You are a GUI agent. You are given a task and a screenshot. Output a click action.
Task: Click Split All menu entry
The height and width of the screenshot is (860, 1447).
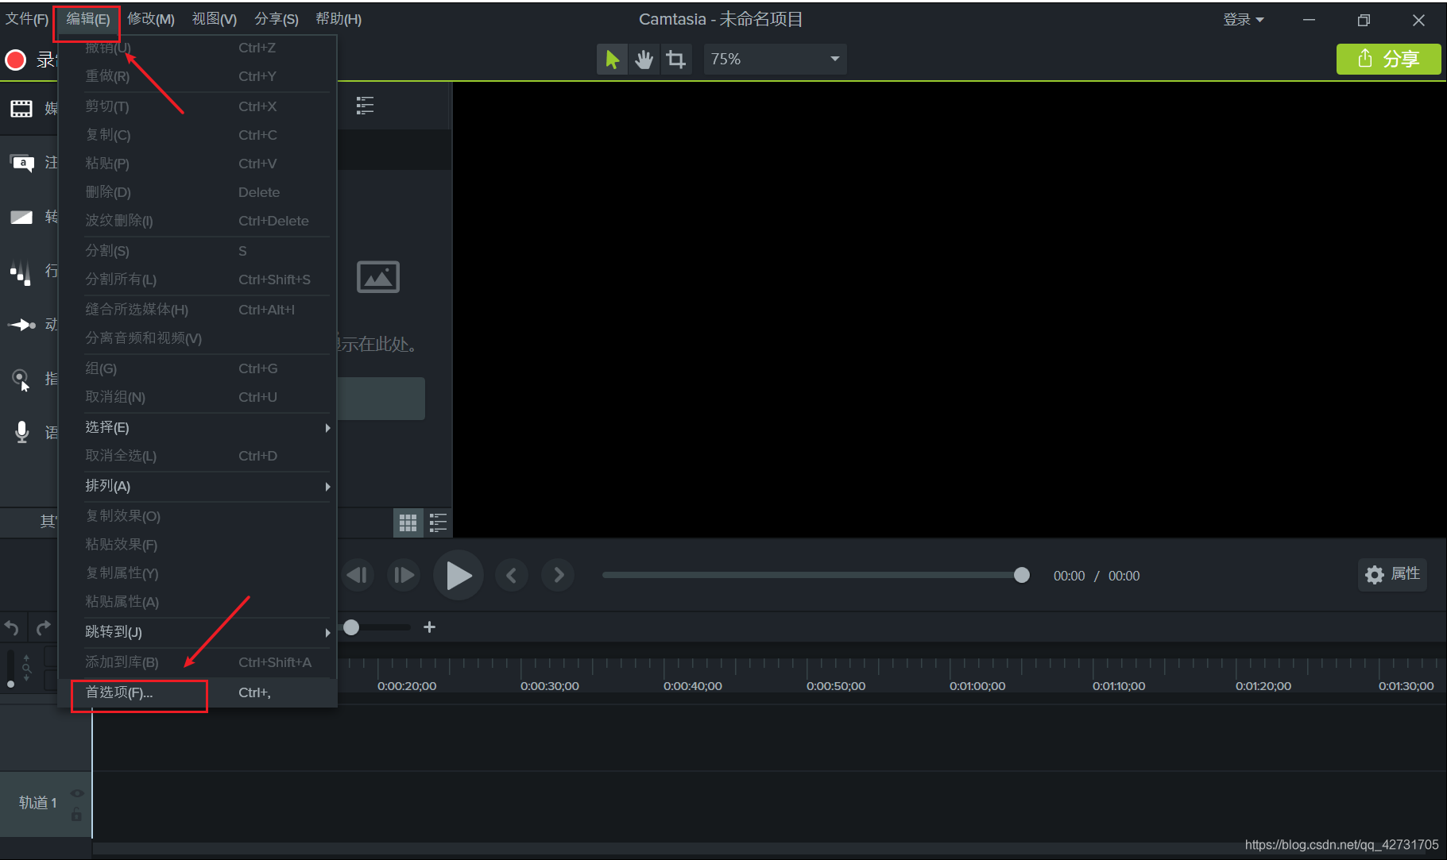point(198,280)
